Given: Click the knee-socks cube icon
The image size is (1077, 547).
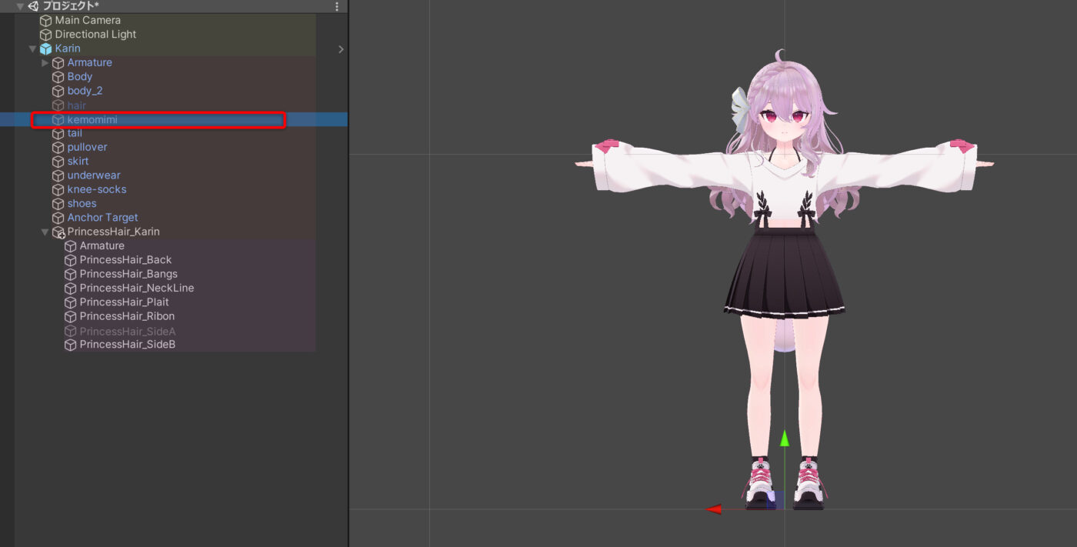Looking at the screenshot, I should pos(58,189).
